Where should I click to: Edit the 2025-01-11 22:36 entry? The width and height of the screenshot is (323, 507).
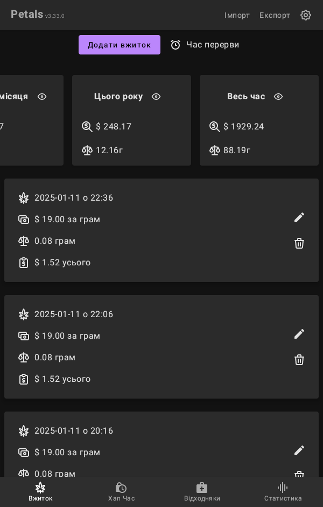(299, 217)
